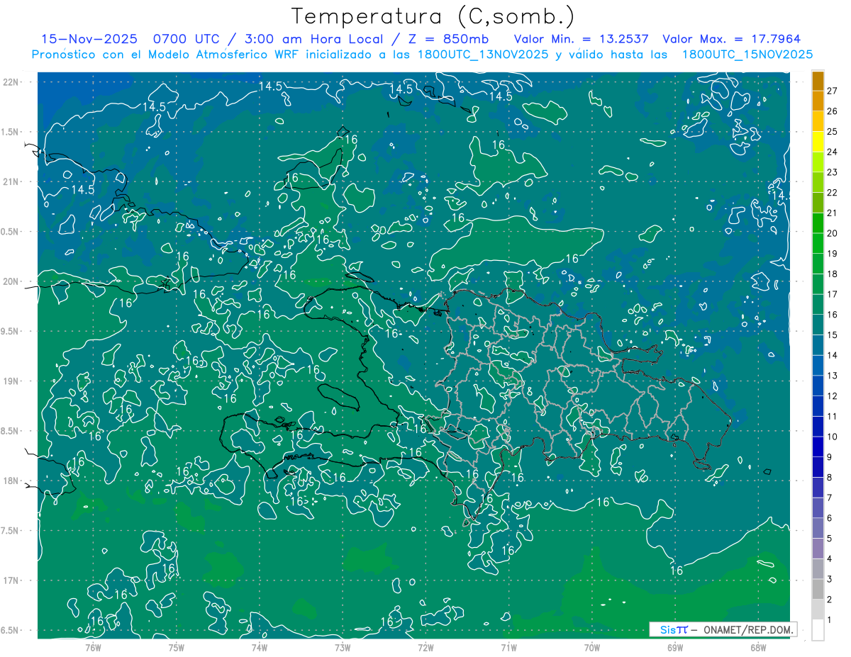Click the '70W' longitude label
Viewport: 851px width, 657px height.
pyautogui.click(x=592, y=647)
